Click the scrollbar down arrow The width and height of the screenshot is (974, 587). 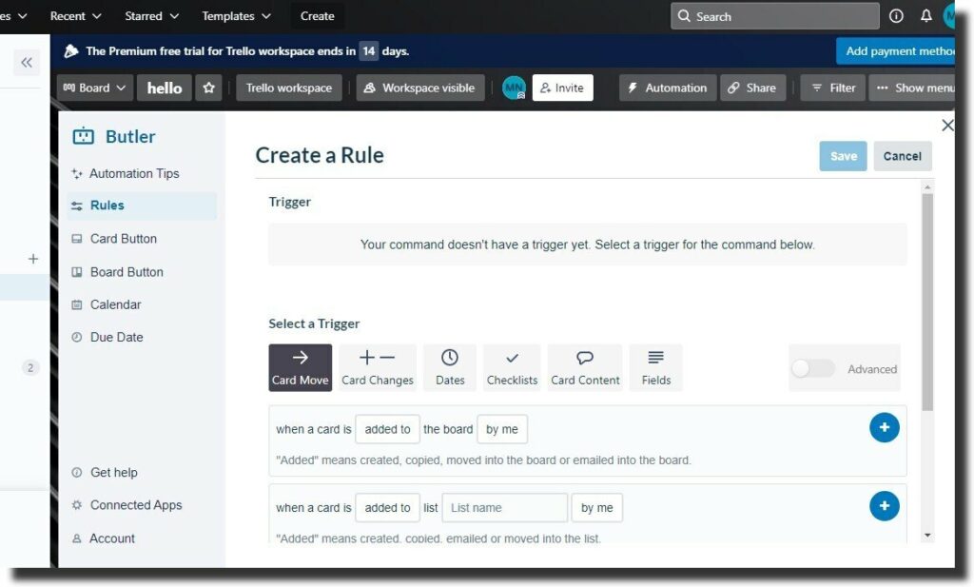click(927, 535)
